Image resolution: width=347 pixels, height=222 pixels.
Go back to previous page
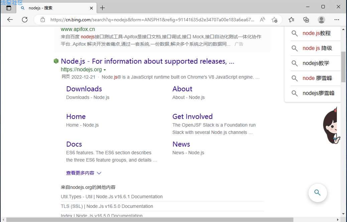(10, 20)
